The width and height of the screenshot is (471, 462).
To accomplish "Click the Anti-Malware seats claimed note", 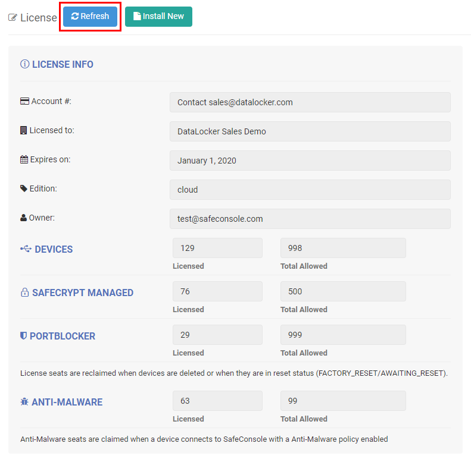I will pos(204,439).
